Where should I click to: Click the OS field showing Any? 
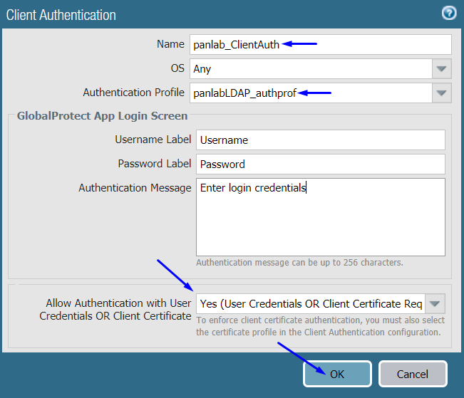tap(311, 68)
